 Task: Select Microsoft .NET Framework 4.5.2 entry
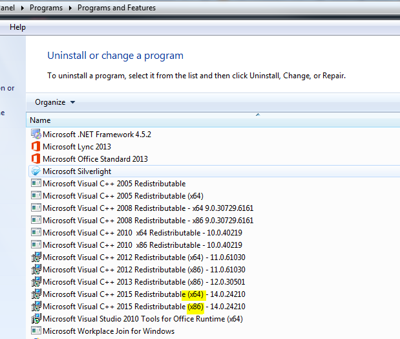click(97, 135)
